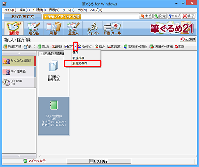Open the 用紙 paper tool
The height and width of the screenshot is (167, 199).
coord(53,28)
